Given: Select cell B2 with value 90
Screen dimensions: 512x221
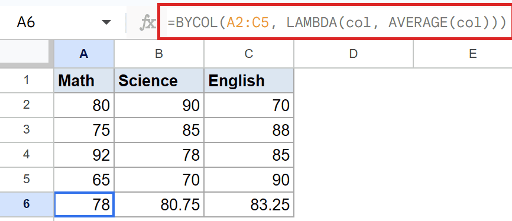Looking at the screenshot, I should click(159, 105).
